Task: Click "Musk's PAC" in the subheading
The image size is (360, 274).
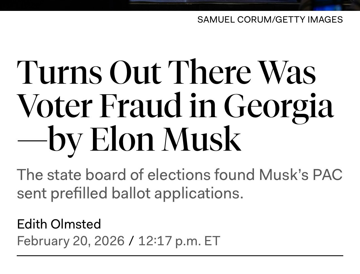Action: coord(301,175)
